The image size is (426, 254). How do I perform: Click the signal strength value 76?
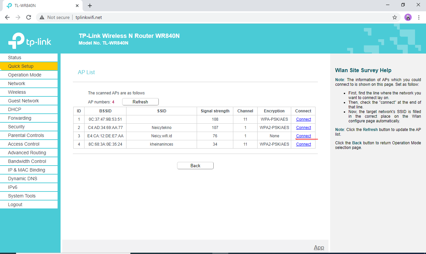(x=215, y=136)
